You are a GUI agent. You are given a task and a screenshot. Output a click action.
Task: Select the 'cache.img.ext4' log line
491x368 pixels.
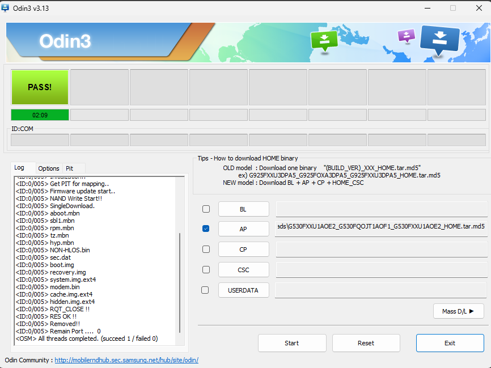tap(54, 294)
